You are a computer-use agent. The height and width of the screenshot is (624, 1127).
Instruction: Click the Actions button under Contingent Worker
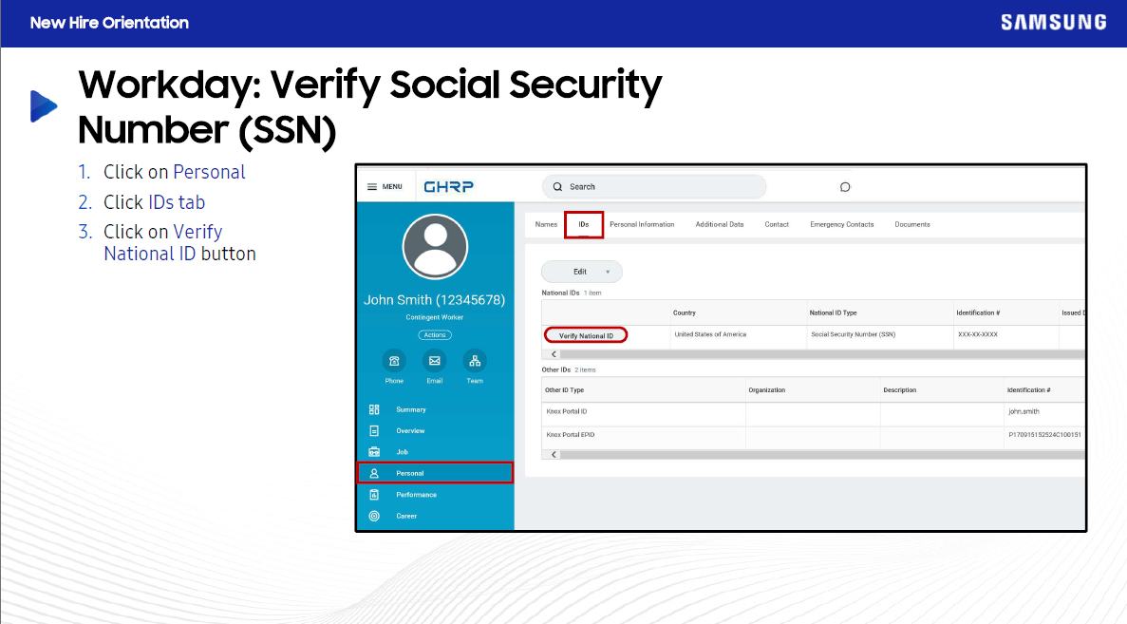click(435, 335)
